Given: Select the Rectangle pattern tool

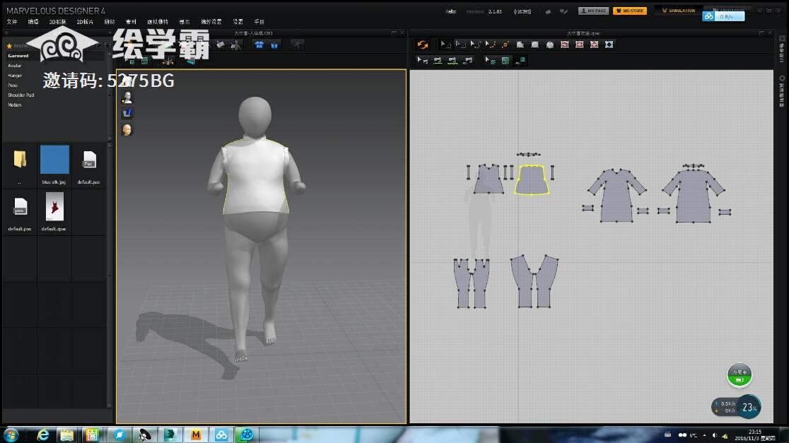Looking at the screenshot, I should (x=535, y=45).
